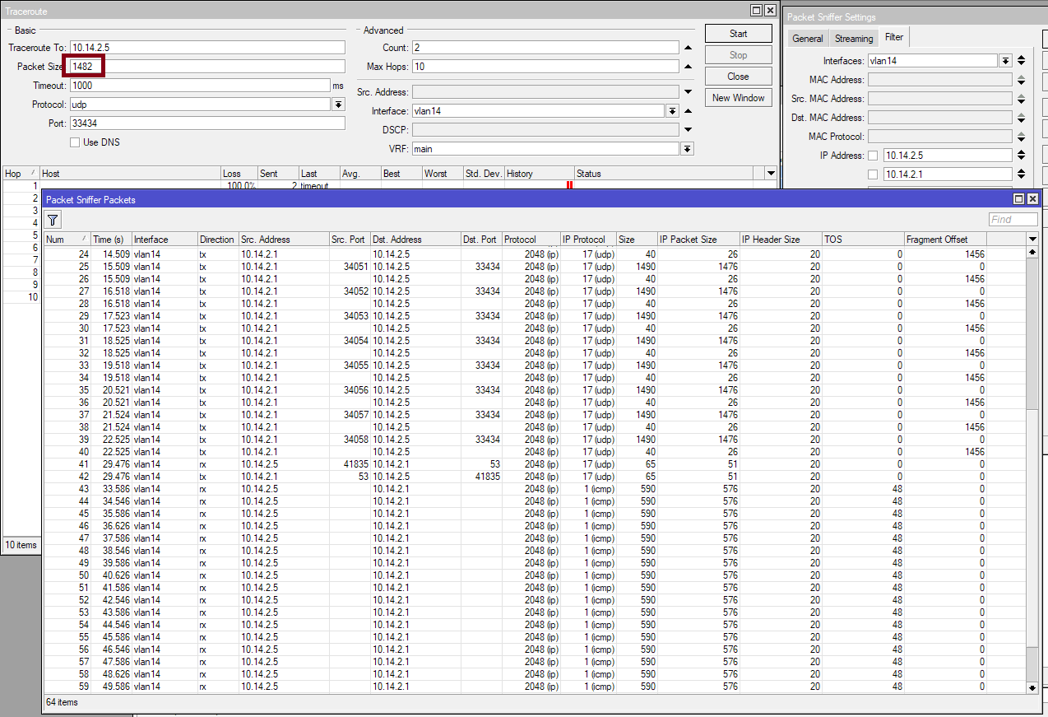Viewport: 1048px width, 717px height.
Task: Sort packets by the Time (s) column
Action: pos(111,240)
